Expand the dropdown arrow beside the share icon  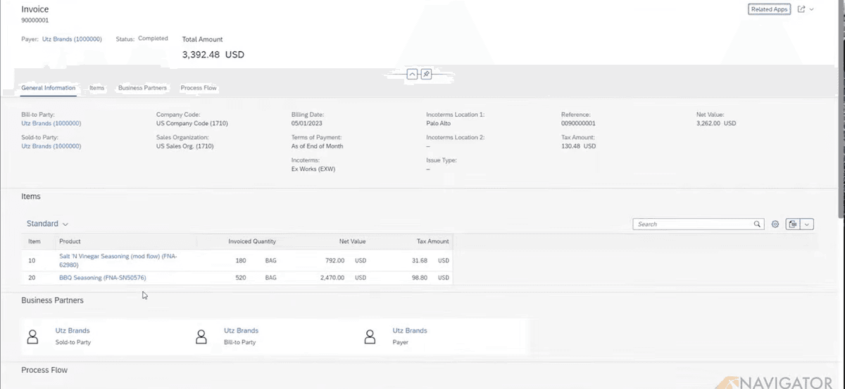pyautogui.click(x=812, y=9)
